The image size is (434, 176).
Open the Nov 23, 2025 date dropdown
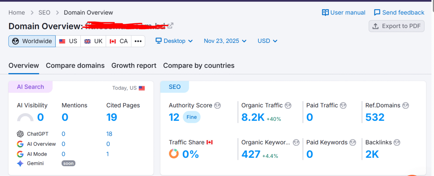click(x=225, y=41)
